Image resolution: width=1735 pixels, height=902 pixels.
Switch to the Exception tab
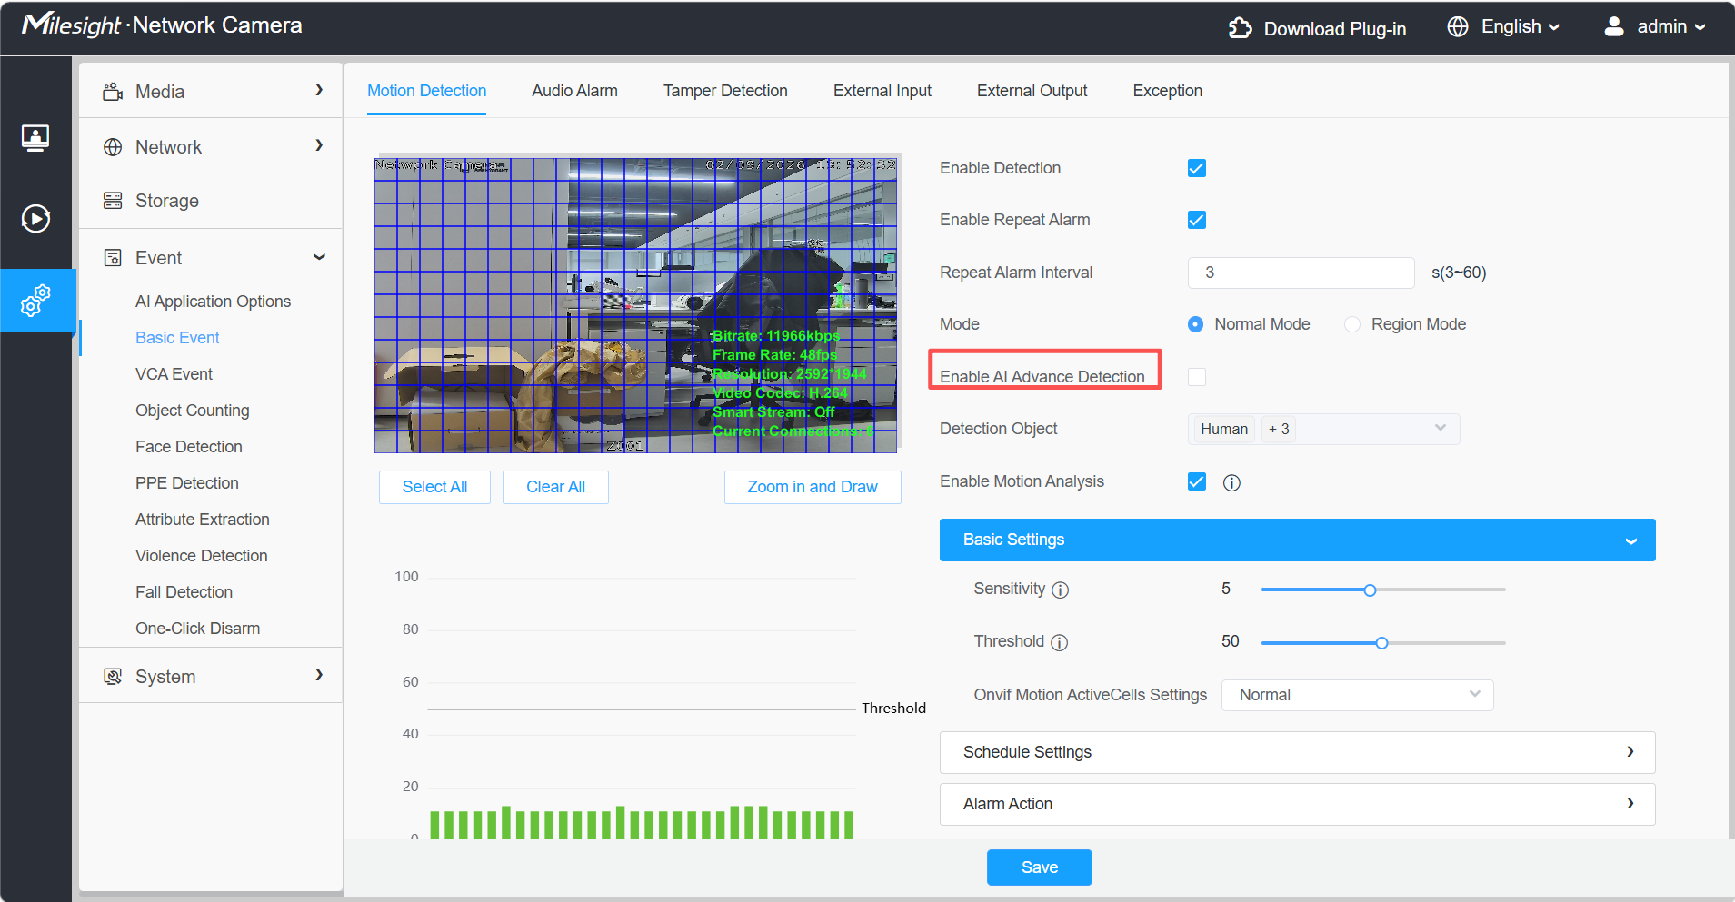(1167, 91)
